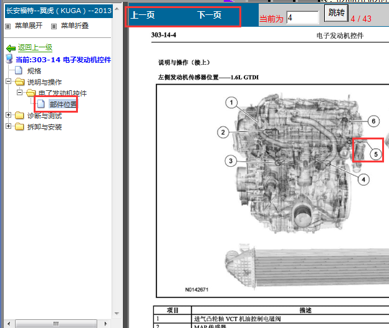Click the 当前:303-14 电子发动机控件 heading

pos(63,60)
